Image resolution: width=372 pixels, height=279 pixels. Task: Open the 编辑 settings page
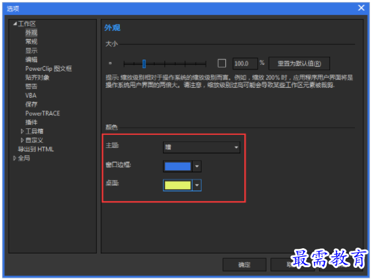pos(31,60)
